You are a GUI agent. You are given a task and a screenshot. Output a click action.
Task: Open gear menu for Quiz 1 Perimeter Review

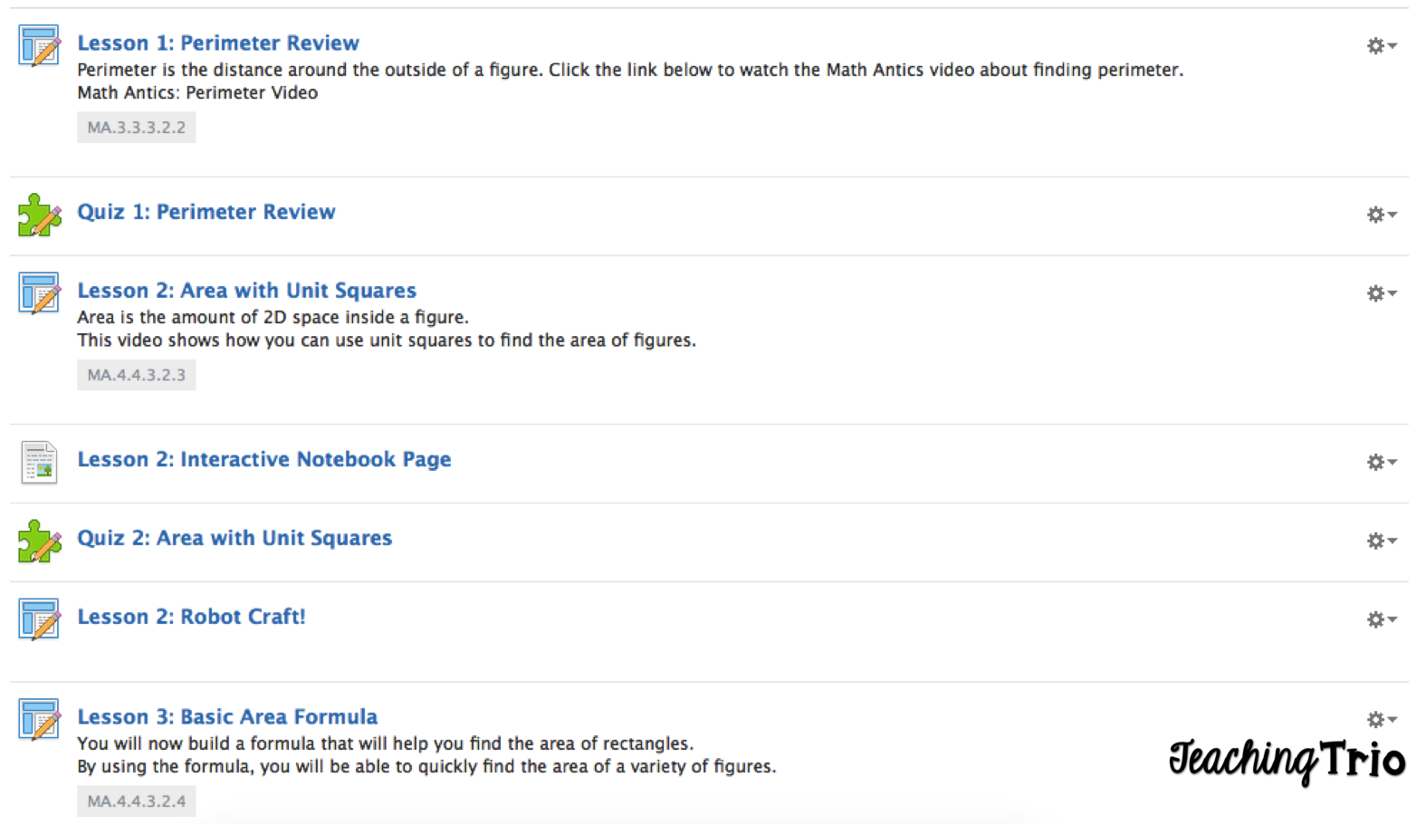pyautogui.click(x=1381, y=215)
